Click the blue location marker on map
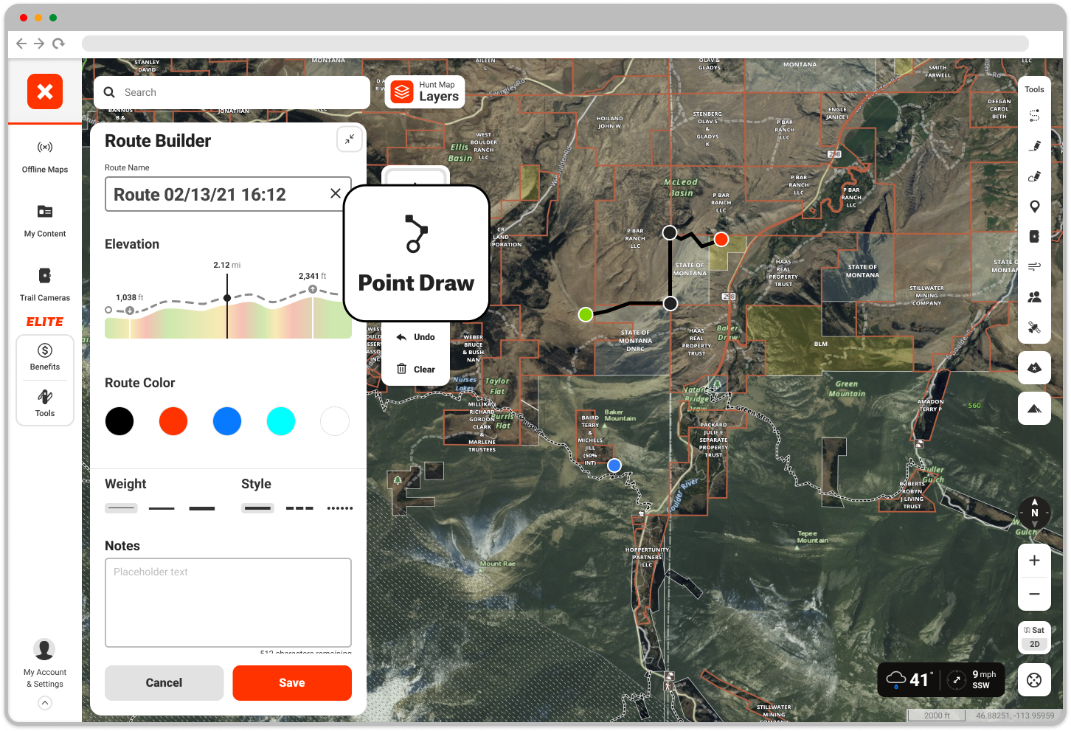 [x=614, y=465]
